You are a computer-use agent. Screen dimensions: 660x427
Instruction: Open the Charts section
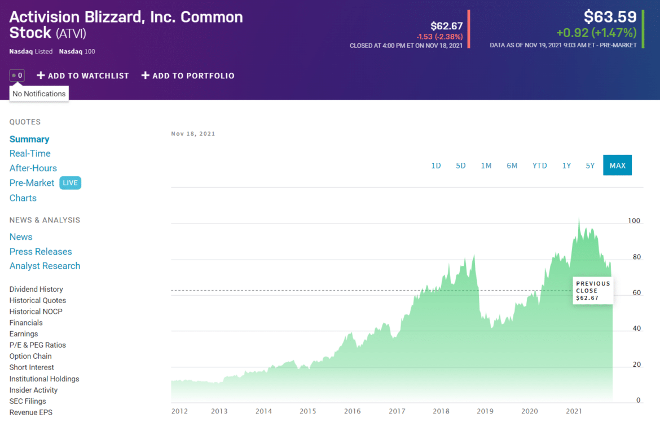pos(23,198)
